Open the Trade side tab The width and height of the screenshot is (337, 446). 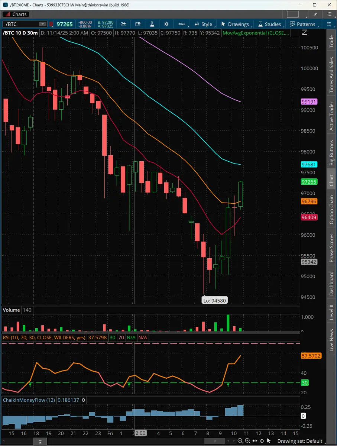(x=331, y=42)
